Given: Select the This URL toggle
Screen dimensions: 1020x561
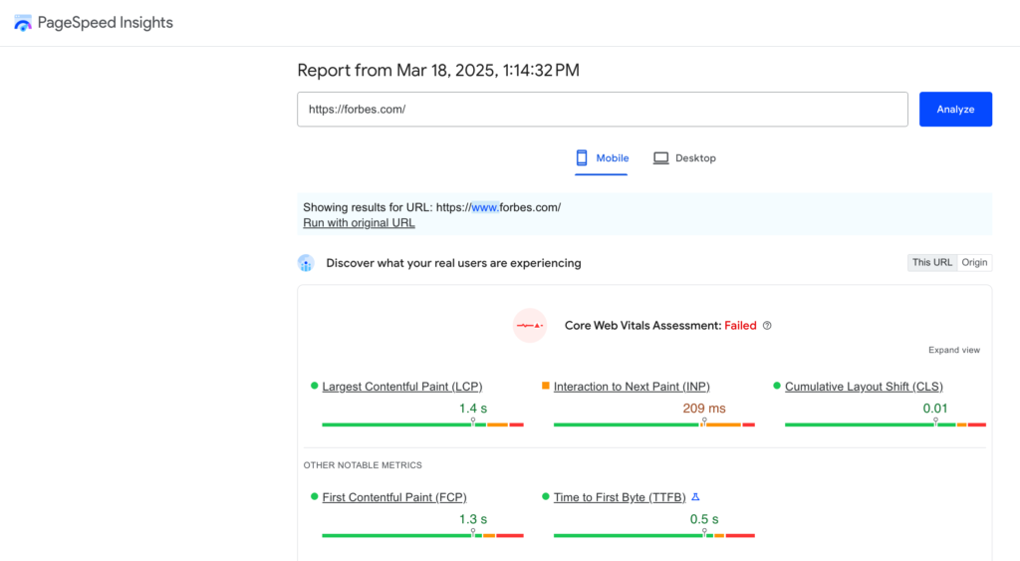Looking at the screenshot, I should click(932, 262).
